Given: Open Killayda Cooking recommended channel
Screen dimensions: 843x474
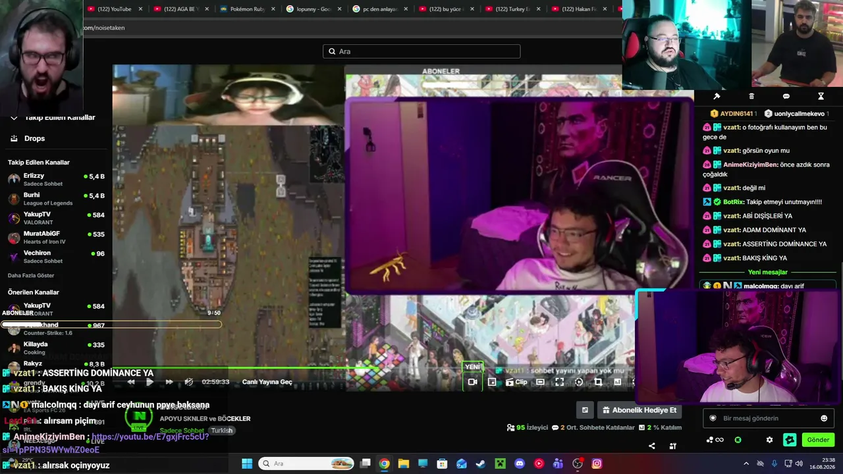Looking at the screenshot, I should [56, 348].
